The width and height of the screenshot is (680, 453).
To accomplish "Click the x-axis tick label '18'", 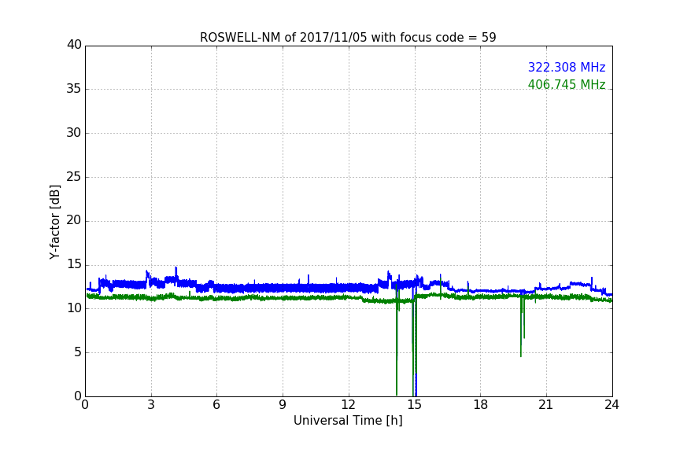I will [x=480, y=405].
